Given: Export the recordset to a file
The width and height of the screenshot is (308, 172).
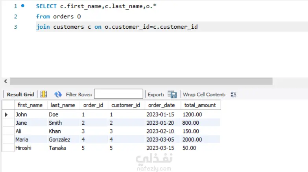Looking at the screenshot, I should tap(172, 94).
